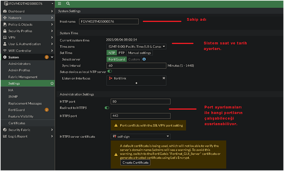Open the Settings menu item

(28, 83)
